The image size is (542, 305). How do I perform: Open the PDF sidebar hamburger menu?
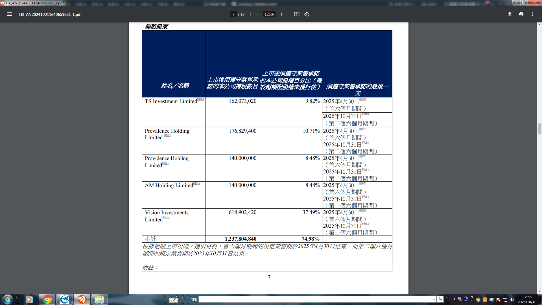(9, 14)
